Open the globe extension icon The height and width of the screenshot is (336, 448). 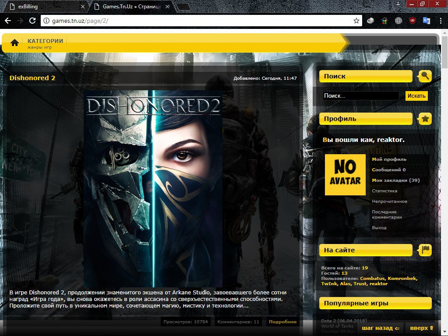pyautogui.click(x=398, y=21)
